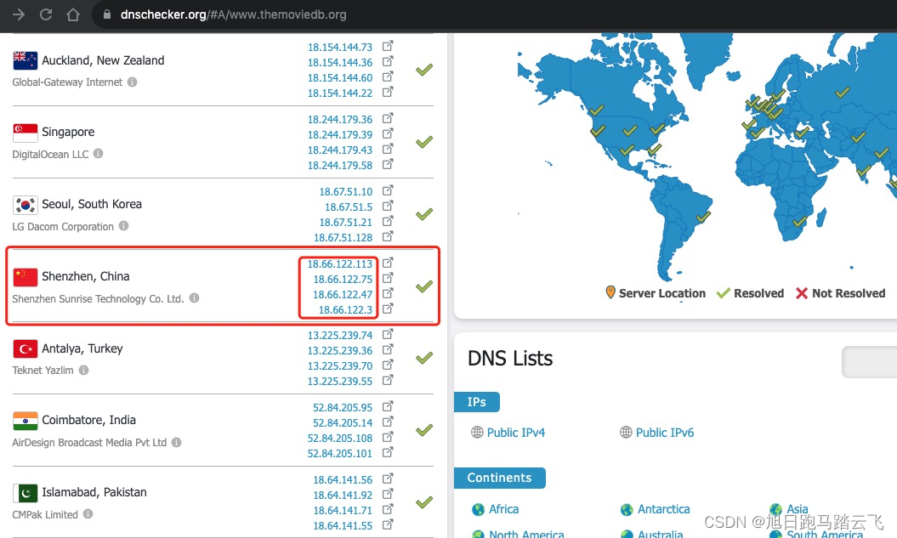Open the external link icon for 18.66.122.113
The image size is (897, 538).
pos(388,263)
